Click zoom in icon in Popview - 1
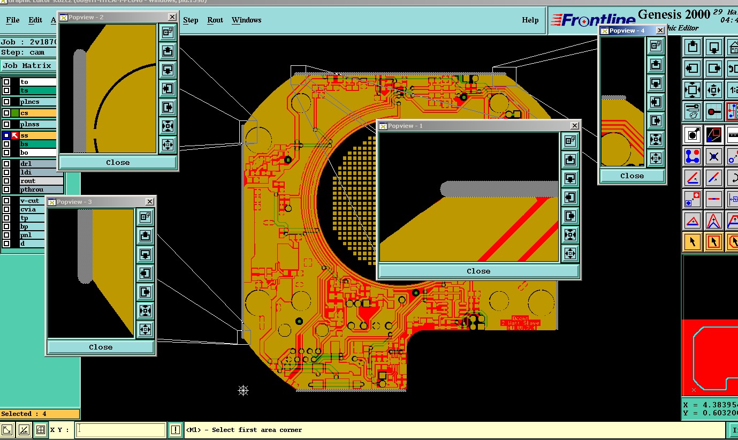The width and height of the screenshot is (738, 440). pos(570,234)
